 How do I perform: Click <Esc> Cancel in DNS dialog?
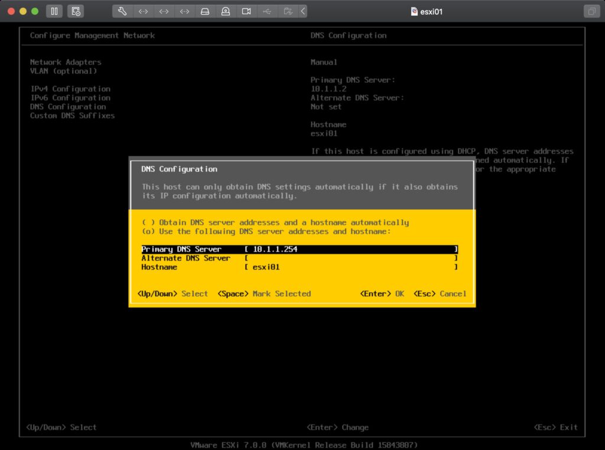point(440,294)
